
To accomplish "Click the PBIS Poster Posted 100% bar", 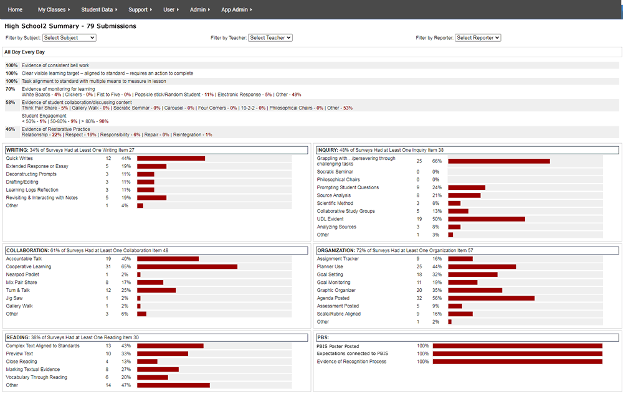I will click(x=517, y=346).
